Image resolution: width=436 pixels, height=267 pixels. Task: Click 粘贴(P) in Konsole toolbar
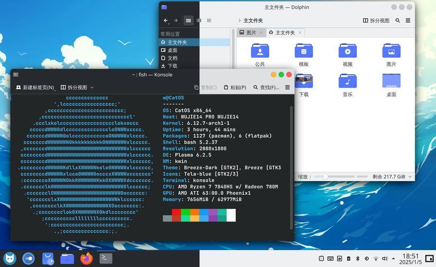235,88
